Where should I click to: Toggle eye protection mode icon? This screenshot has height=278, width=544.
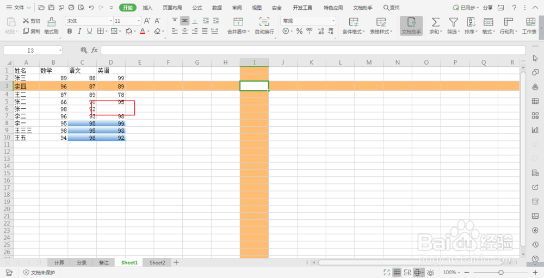tap(431, 273)
